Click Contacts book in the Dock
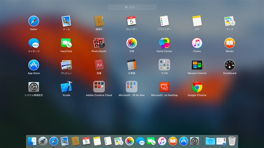 pyautogui.click(x=75, y=141)
